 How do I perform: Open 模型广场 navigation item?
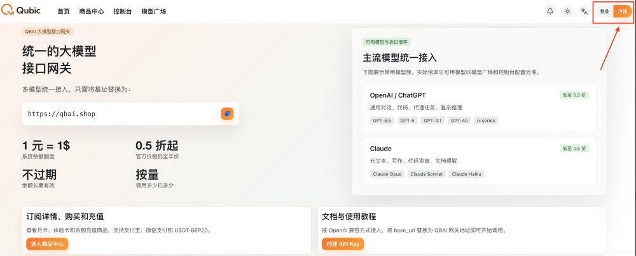[154, 11]
